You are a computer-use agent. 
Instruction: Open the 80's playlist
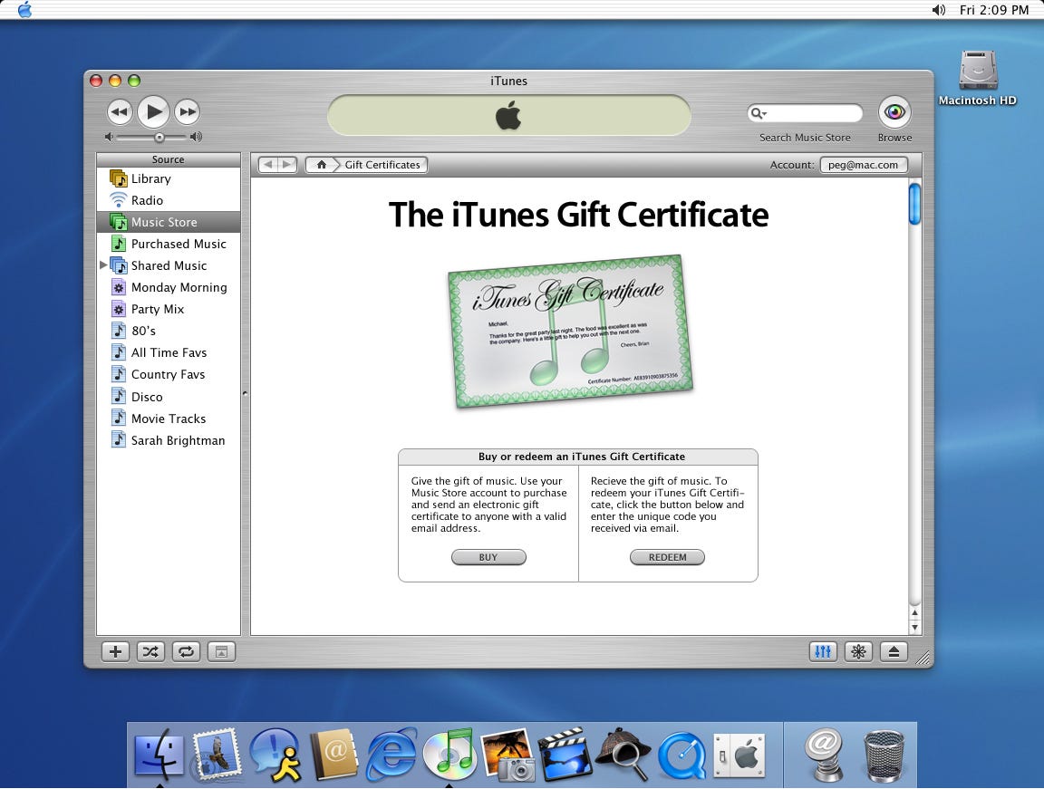(169, 331)
